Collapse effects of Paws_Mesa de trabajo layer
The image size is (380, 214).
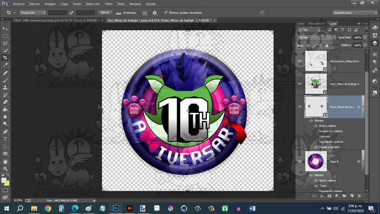coord(363,107)
